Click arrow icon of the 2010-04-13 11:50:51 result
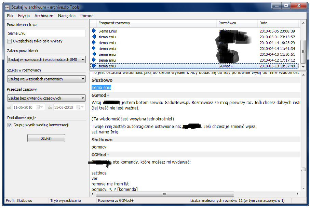This screenshot has width=310, height=208. [x=94, y=54]
